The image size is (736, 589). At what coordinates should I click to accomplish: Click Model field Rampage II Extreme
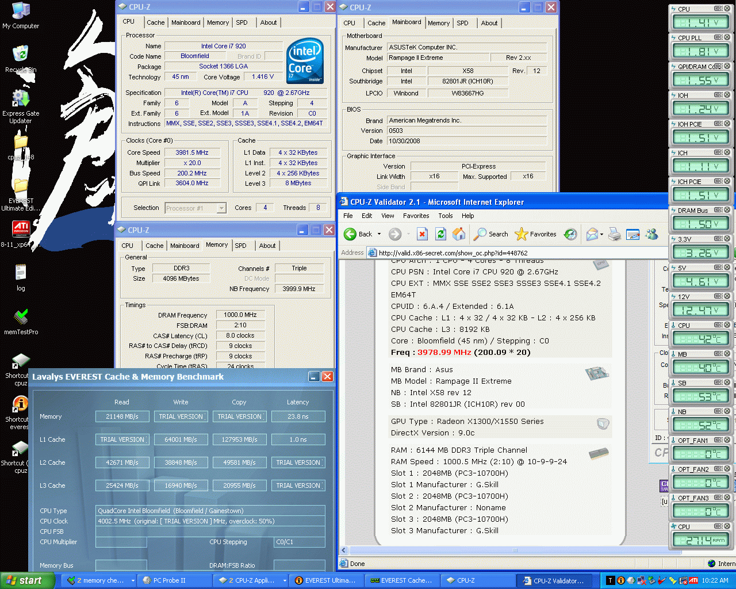pyautogui.click(x=439, y=58)
